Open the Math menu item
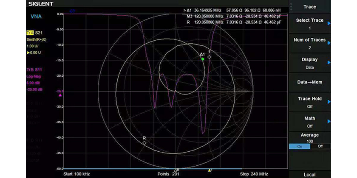This screenshot has height=178, width=357. (309, 122)
